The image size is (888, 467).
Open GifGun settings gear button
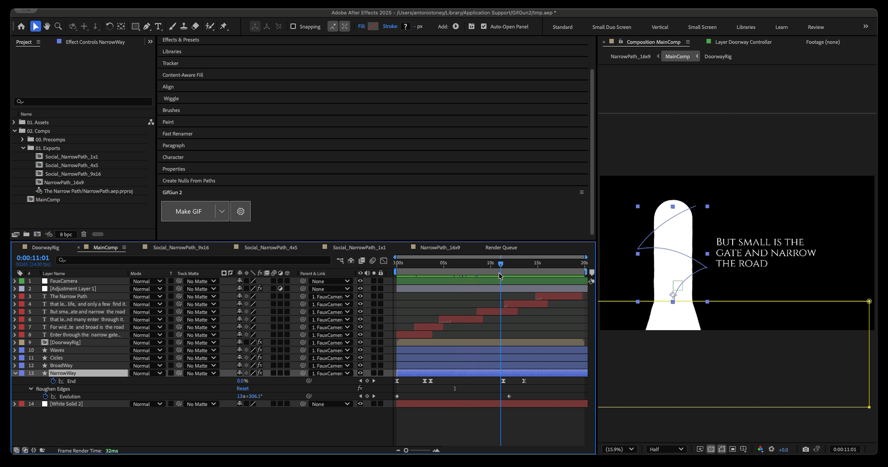[240, 211]
